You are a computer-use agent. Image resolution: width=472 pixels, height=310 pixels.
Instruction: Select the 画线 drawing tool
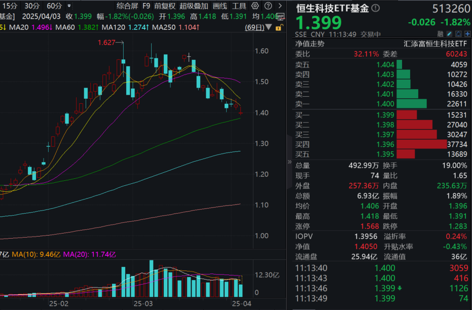220,6
